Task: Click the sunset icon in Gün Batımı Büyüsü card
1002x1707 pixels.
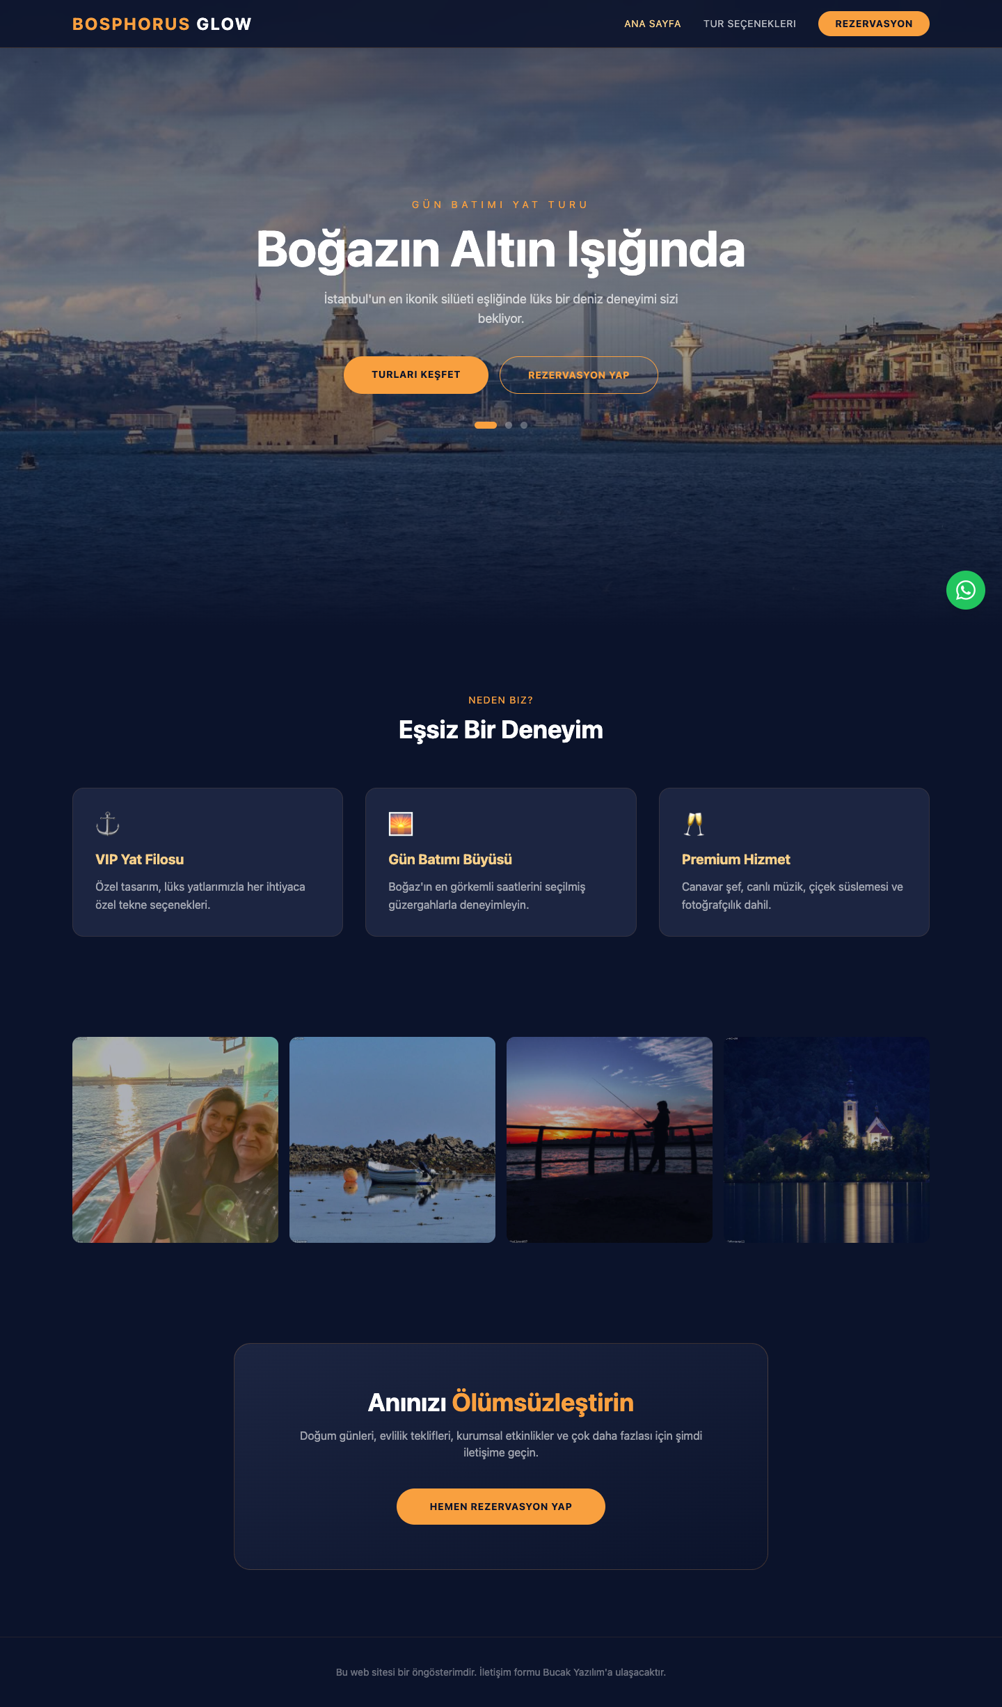Action: 401,824
